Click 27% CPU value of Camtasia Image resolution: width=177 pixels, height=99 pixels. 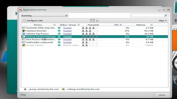[127, 31]
